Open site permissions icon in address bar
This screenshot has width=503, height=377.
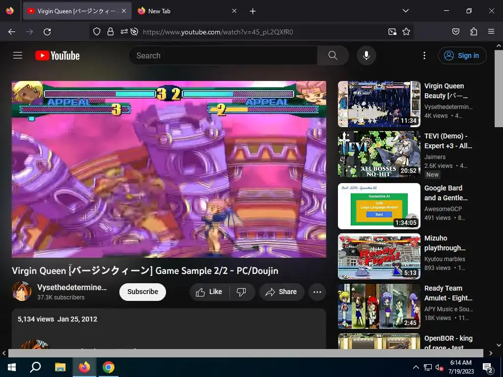click(x=124, y=32)
